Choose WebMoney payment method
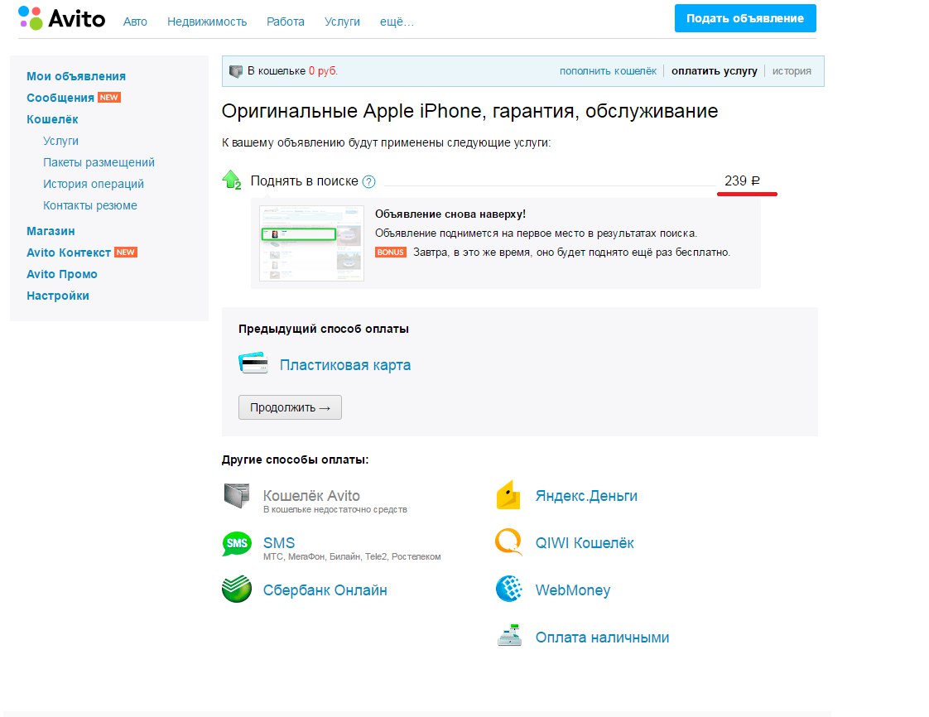This screenshot has height=717, width=929. click(x=573, y=590)
